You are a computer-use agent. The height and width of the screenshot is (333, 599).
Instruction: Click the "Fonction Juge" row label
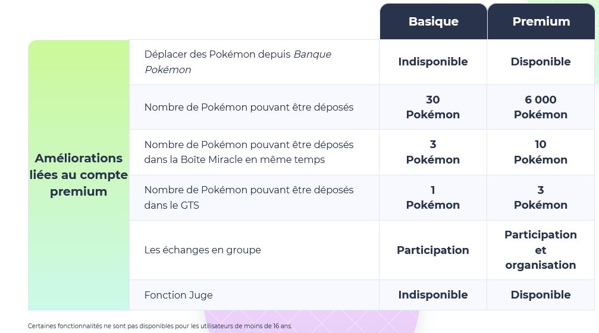point(178,295)
